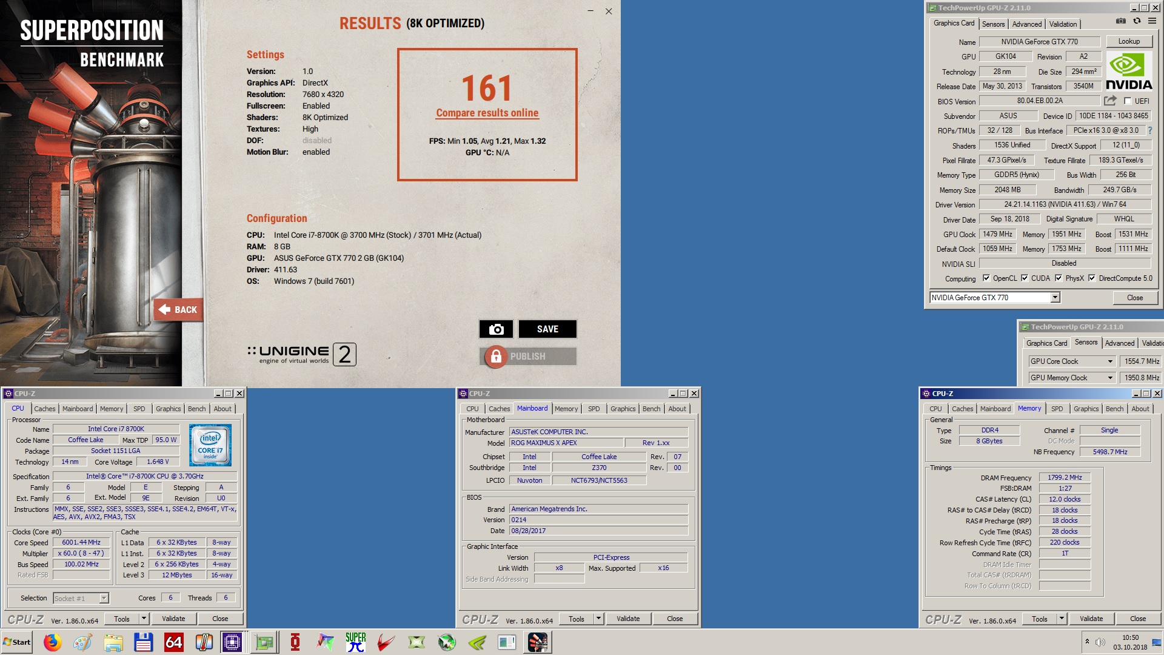The width and height of the screenshot is (1164, 655).
Task: Click the red checkmark swoosh taskbar icon
Action: click(x=386, y=642)
